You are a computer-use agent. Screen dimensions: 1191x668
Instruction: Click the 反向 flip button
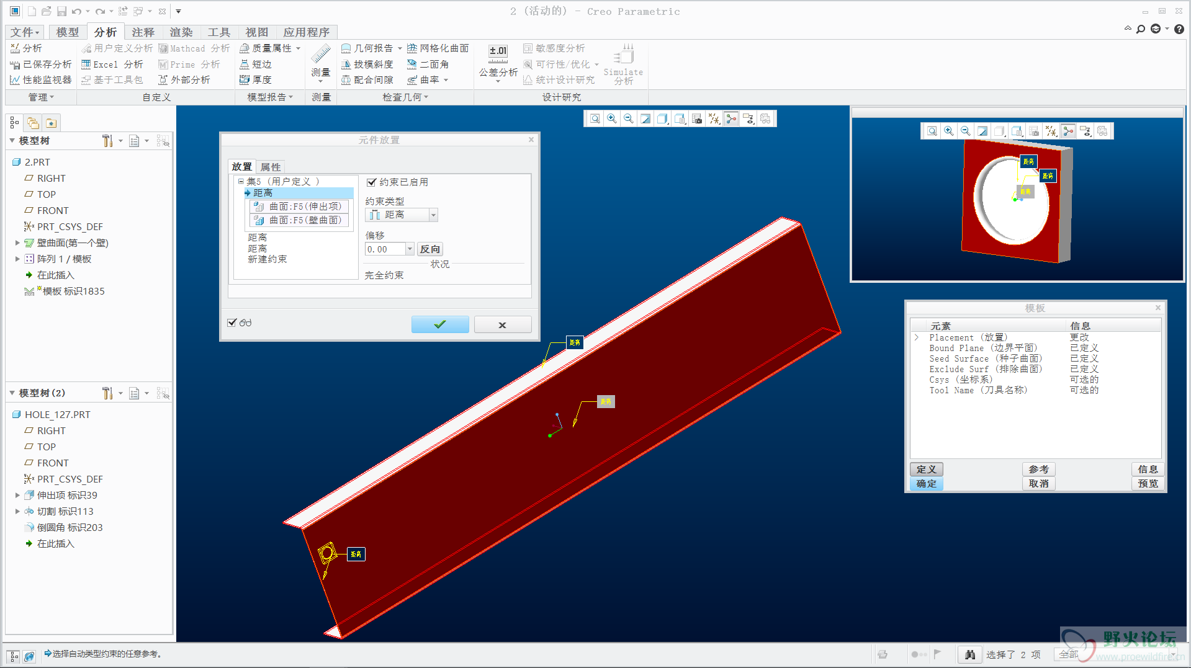click(x=429, y=249)
